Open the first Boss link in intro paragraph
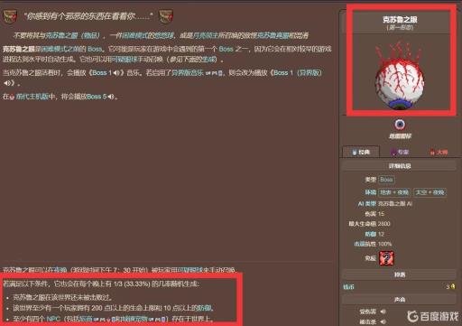 point(95,49)
